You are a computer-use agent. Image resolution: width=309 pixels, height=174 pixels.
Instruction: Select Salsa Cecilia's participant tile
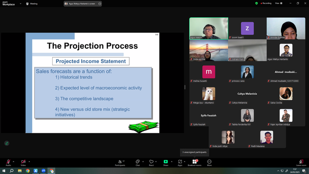(286, 93)
